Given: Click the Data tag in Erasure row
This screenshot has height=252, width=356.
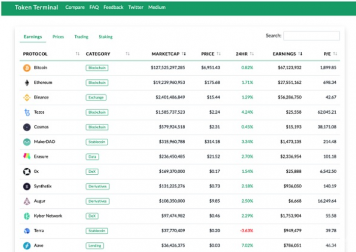Looking at the screenshot, I should pos(93,156).
